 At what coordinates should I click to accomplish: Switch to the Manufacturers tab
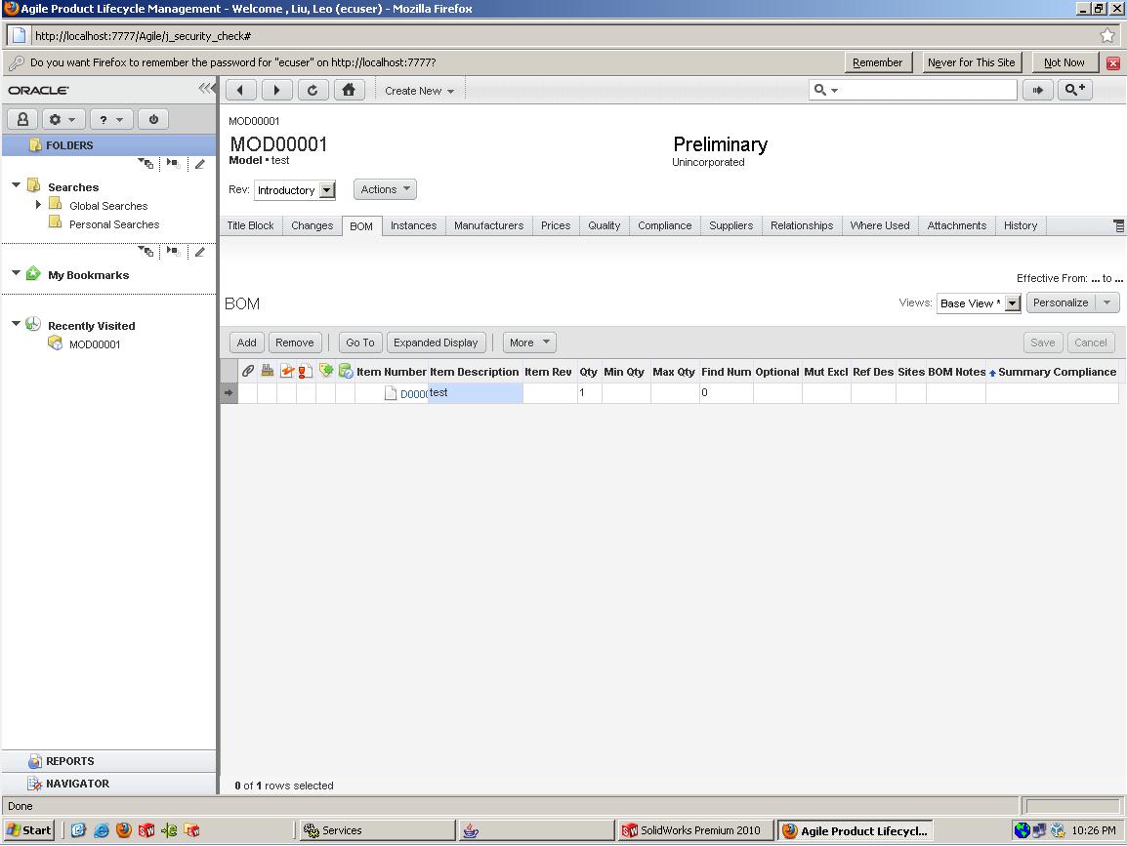click(488, 225)
